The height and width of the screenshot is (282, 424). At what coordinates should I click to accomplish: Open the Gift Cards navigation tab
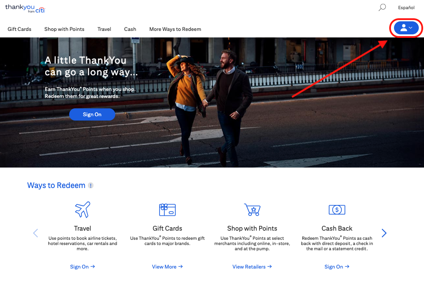(x=19, y=29)
